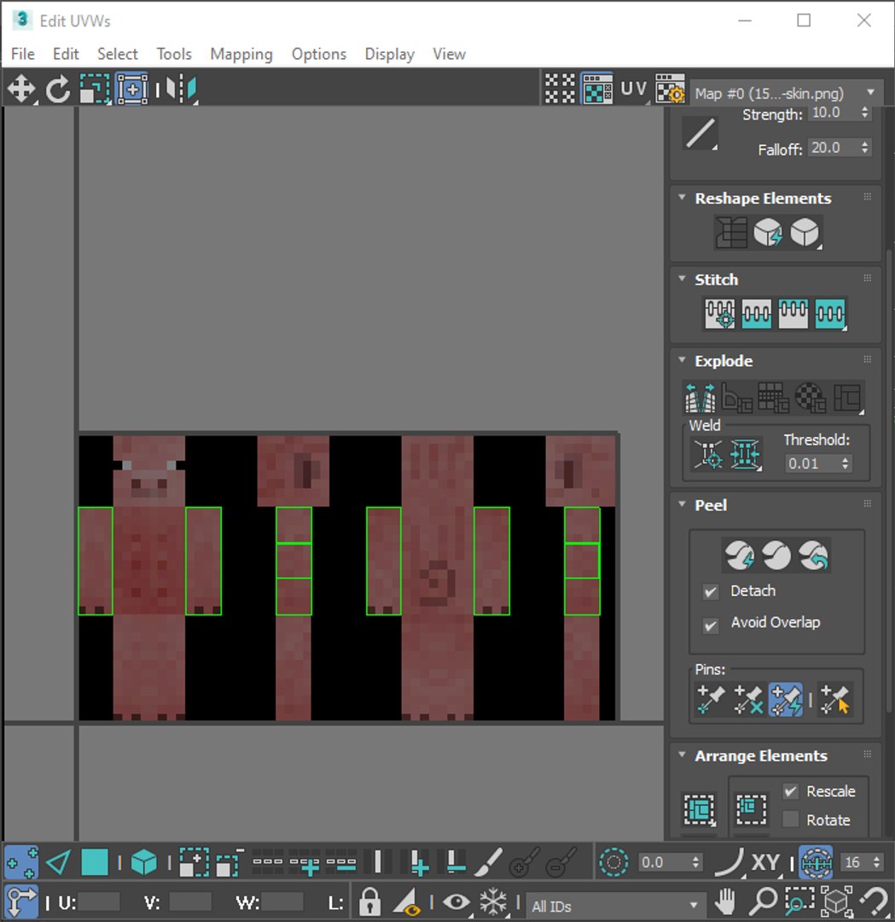Image resolution: width=895 pixels, height=922 pixels.
Task: Adjust the Strength spinner arrows
Action: click(864, 113)
